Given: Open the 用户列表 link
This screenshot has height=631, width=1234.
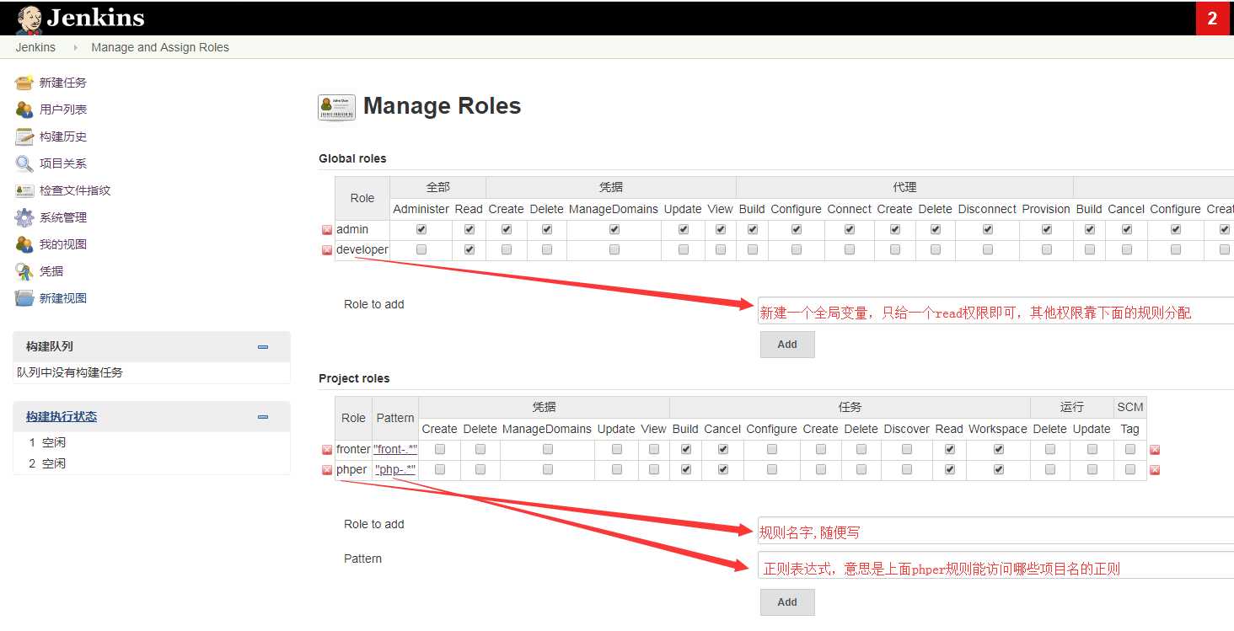Looking at the screenshot, I should point(63,110).
